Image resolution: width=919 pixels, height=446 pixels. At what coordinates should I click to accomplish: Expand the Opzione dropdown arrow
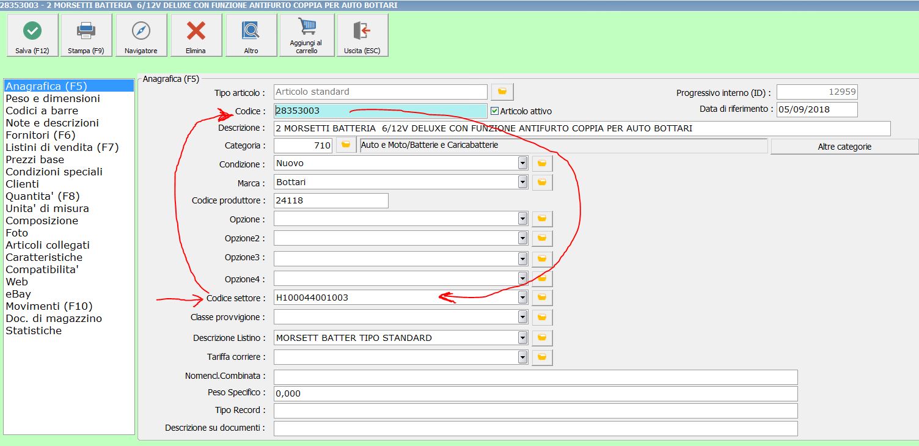click(x=522, y=219)
